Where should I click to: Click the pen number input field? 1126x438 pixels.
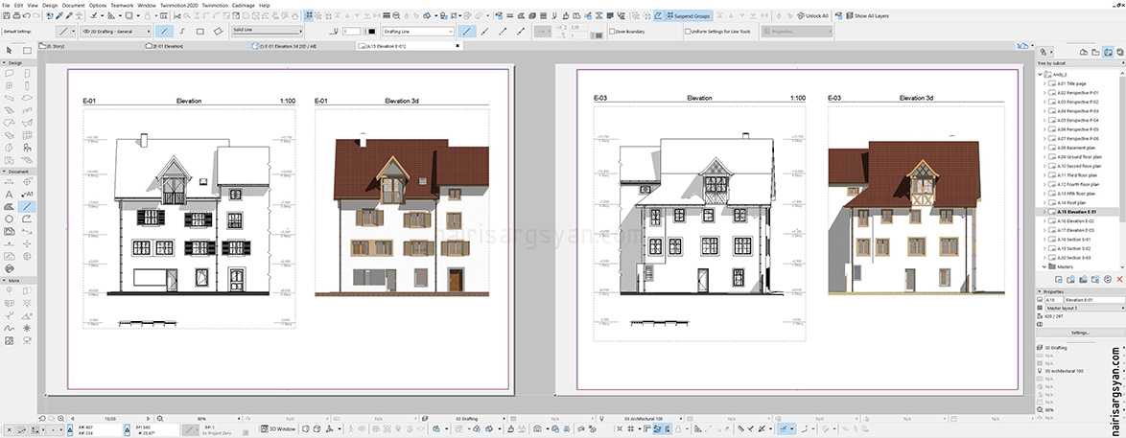tap(351, 31)
